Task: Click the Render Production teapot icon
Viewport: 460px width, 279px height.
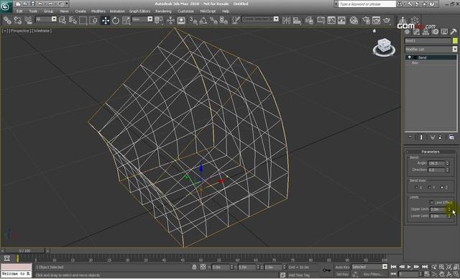Action: click(387, 20)
